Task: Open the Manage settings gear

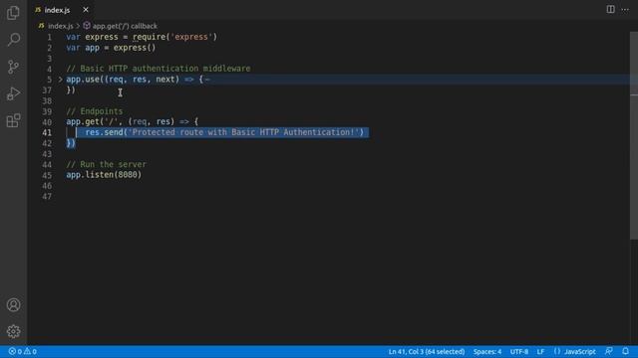Action: 13,331
